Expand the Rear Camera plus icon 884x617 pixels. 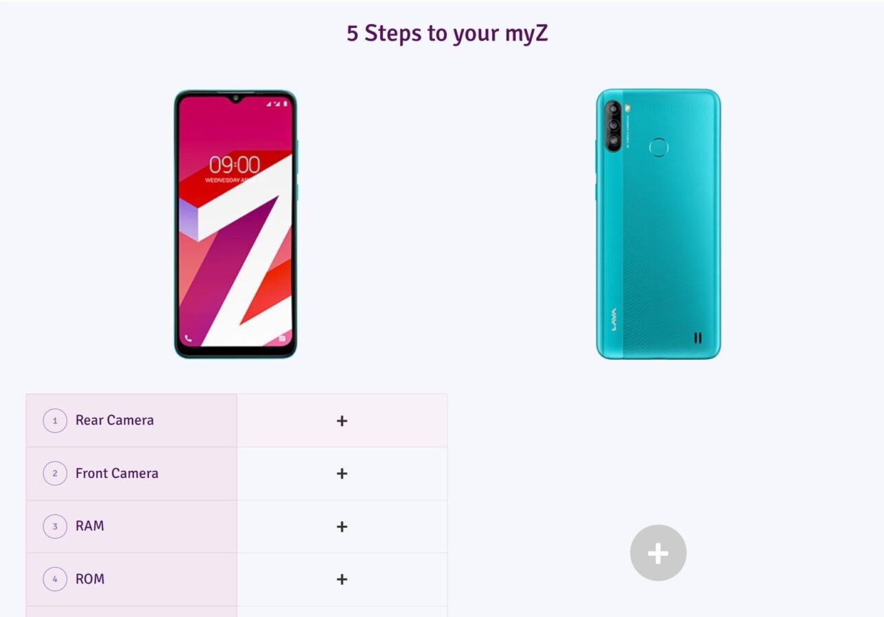point(342,421)
